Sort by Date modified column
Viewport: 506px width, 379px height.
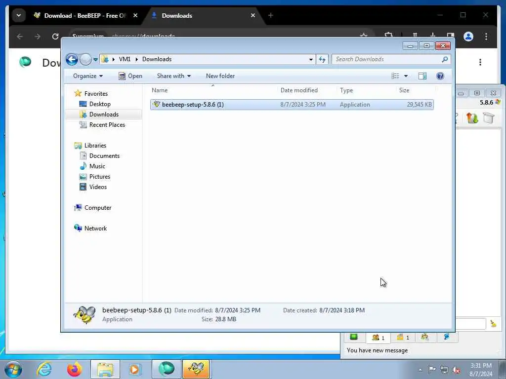click(x=308, y=91)
